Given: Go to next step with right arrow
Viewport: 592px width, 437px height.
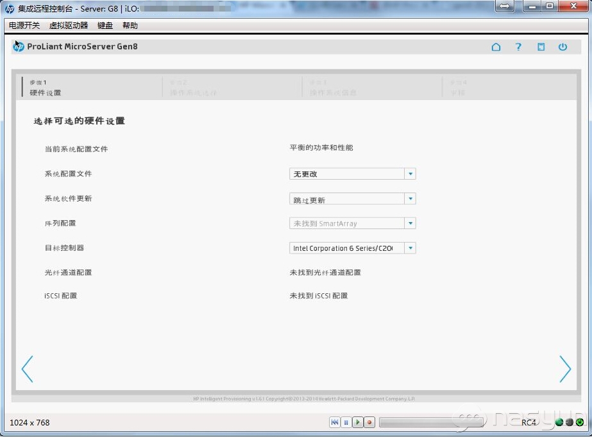Looking at the screenshot, I should [565, 368].
